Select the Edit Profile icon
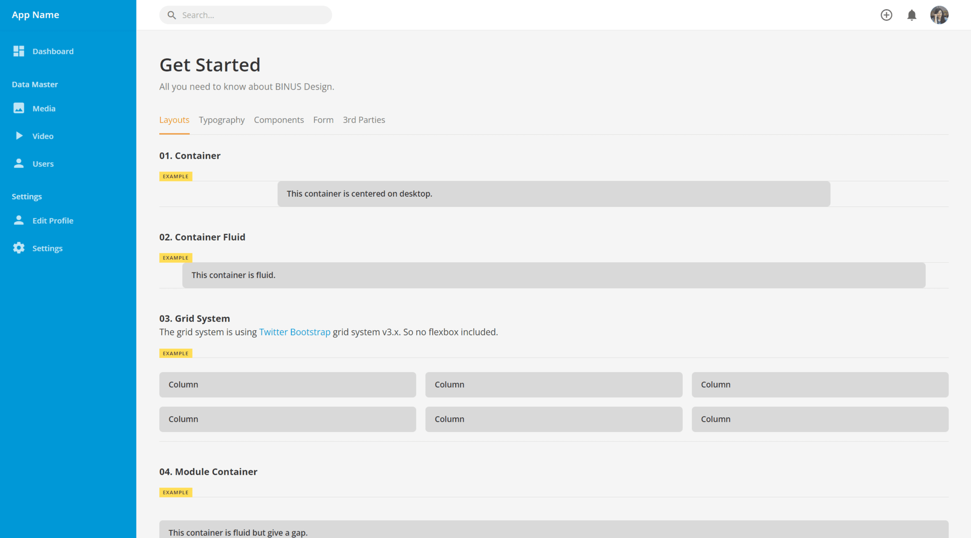 19,220
